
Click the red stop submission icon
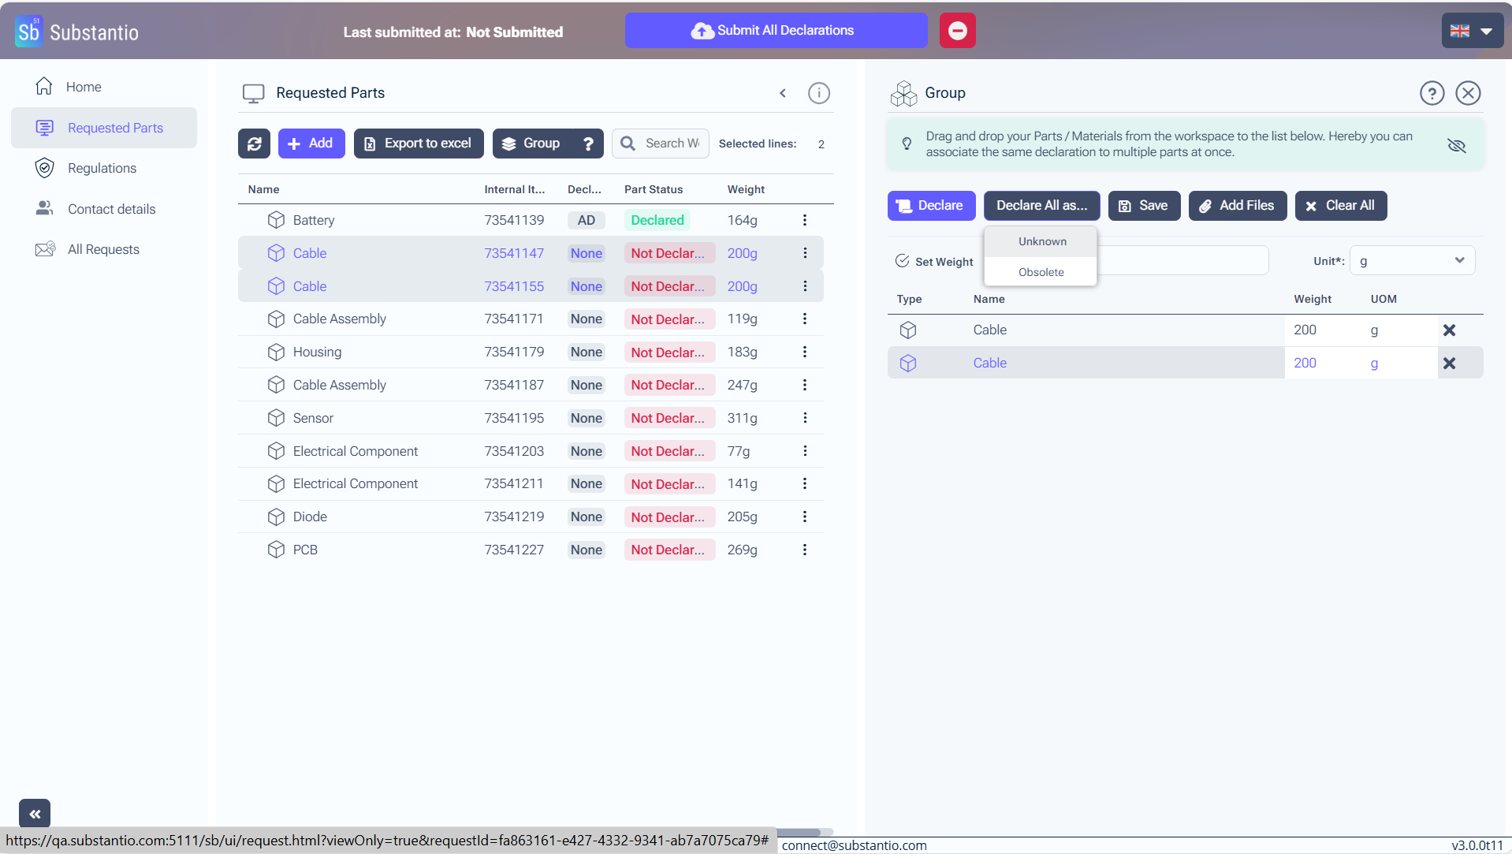tap(957, 31)
